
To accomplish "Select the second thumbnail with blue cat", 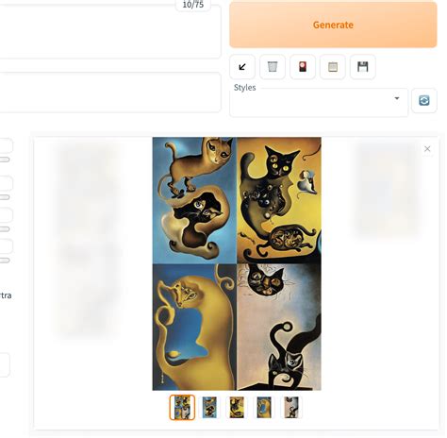I will pos(210,409).
